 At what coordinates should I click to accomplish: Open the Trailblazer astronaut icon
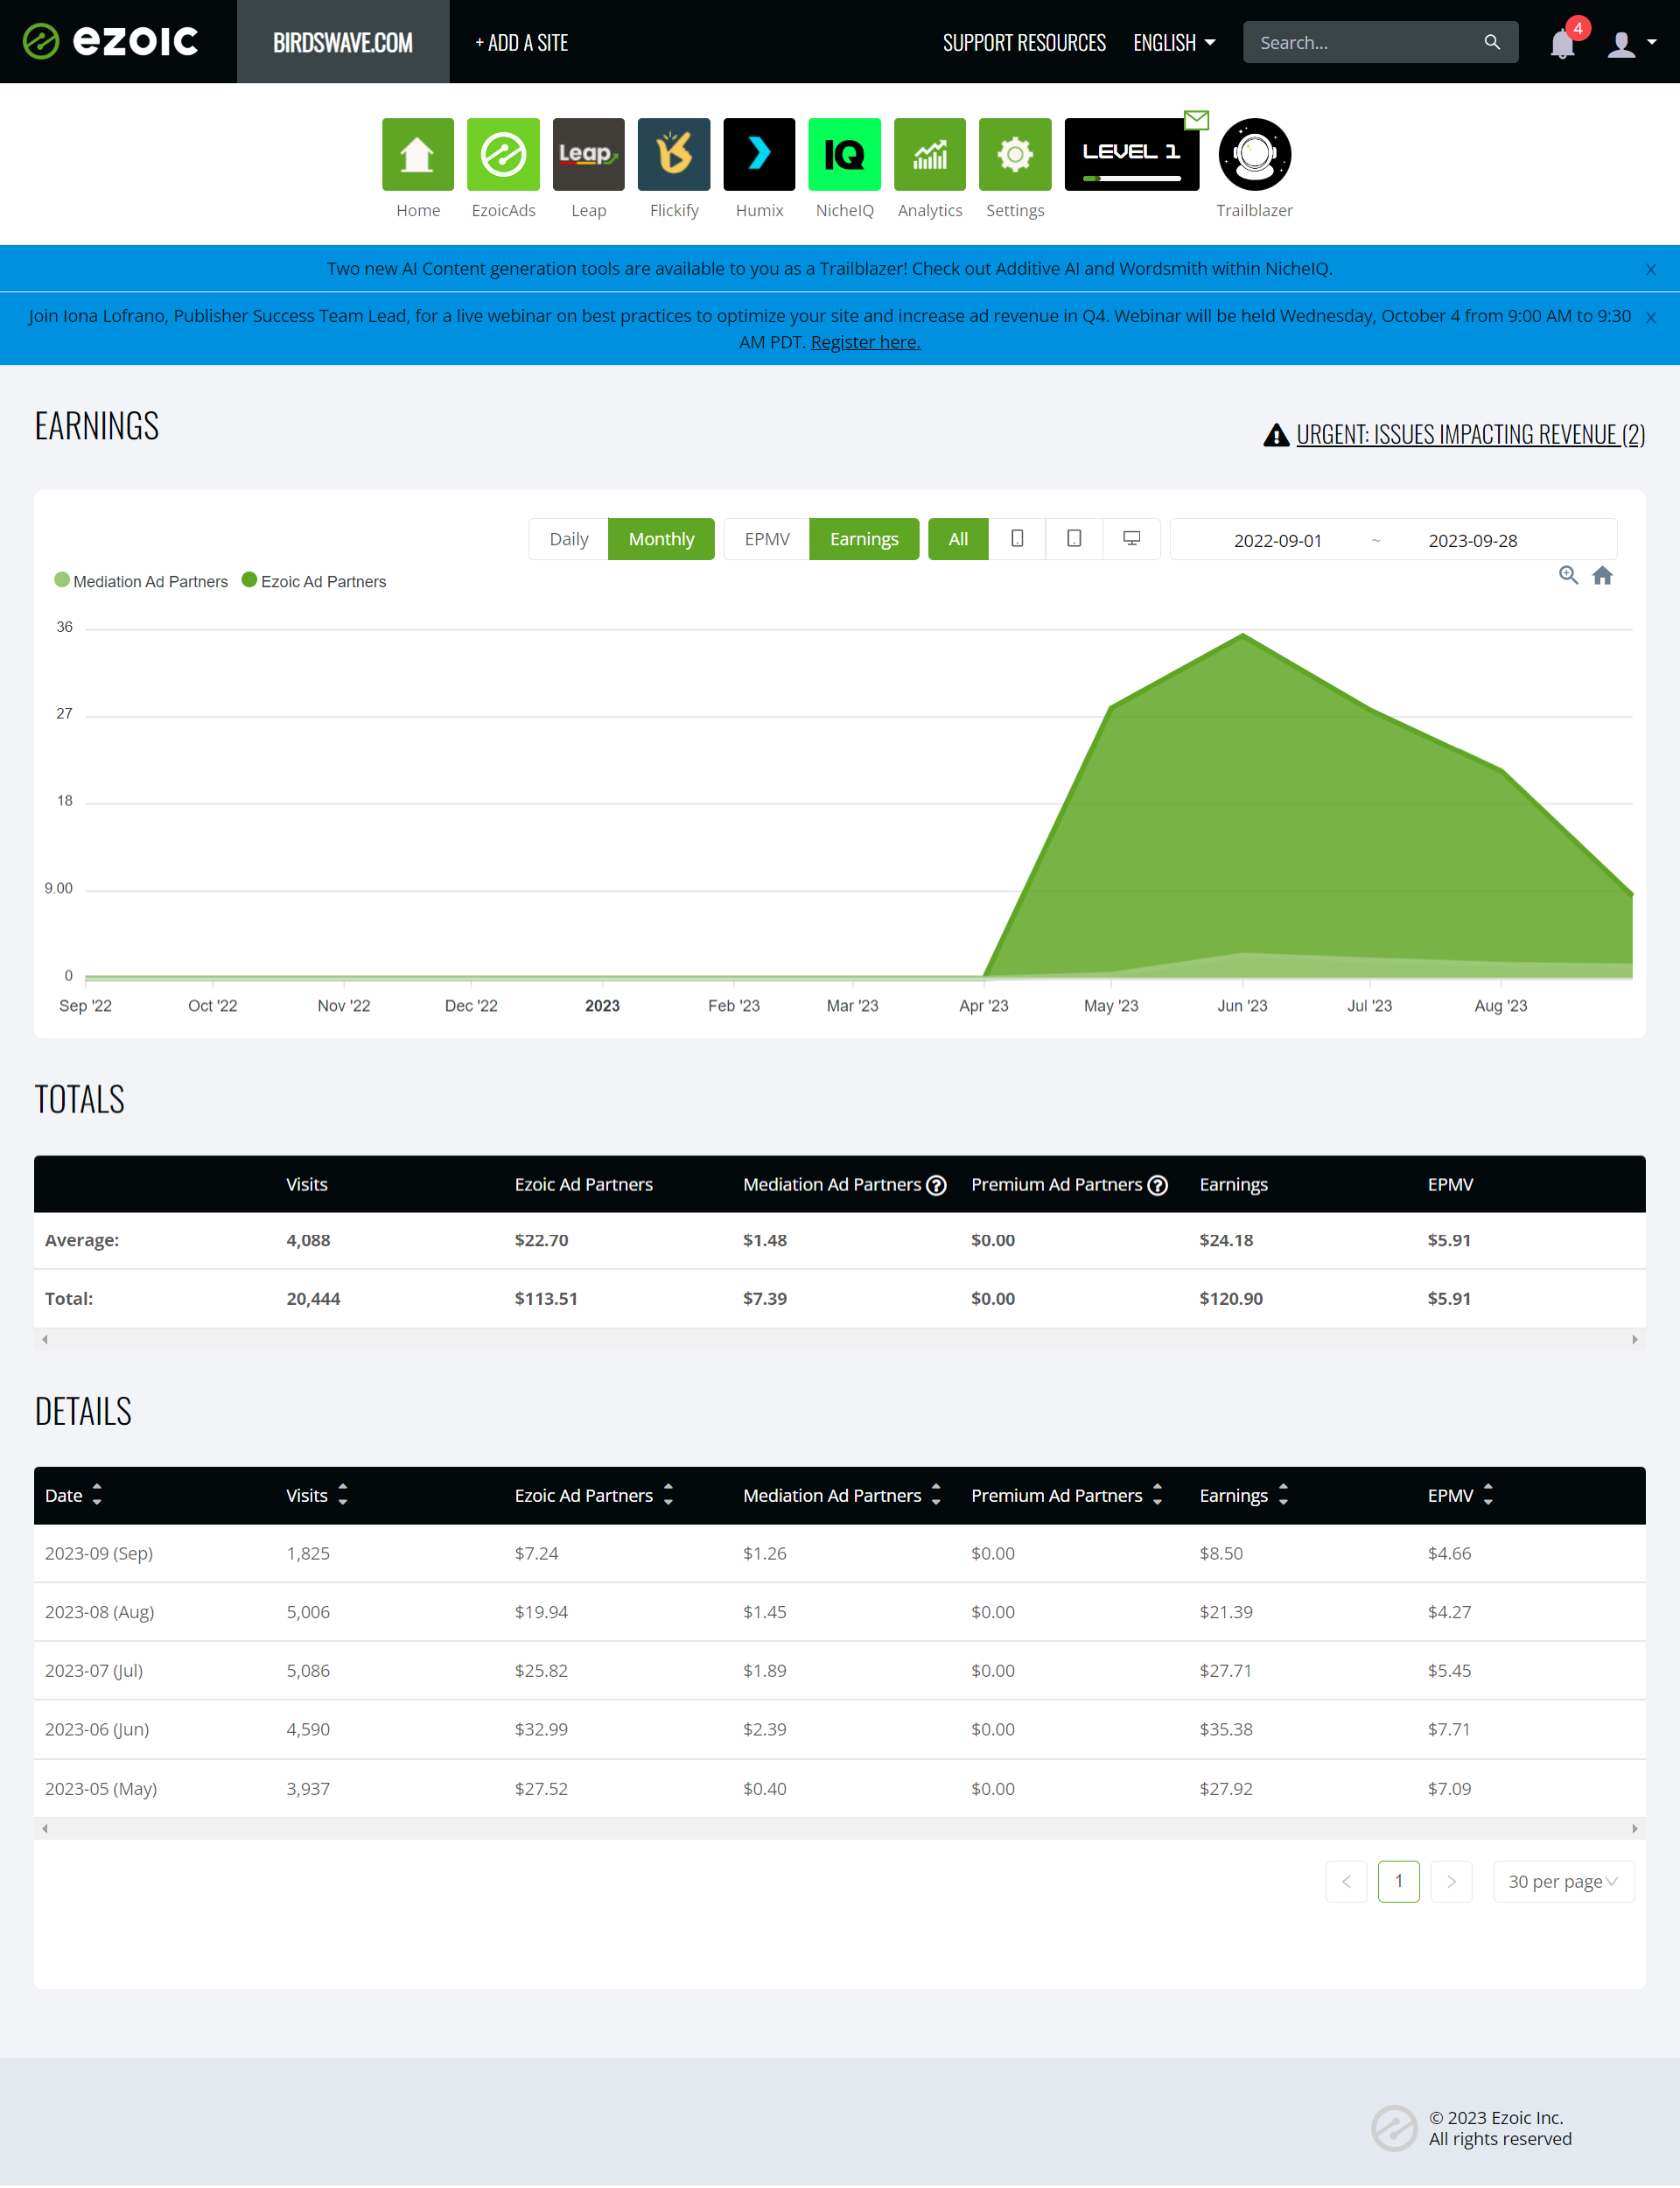pos(1254,154)
